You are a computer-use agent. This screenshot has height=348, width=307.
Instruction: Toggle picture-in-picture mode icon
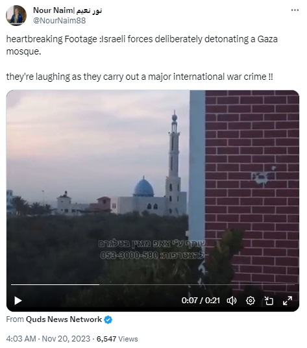click(269, 301)
